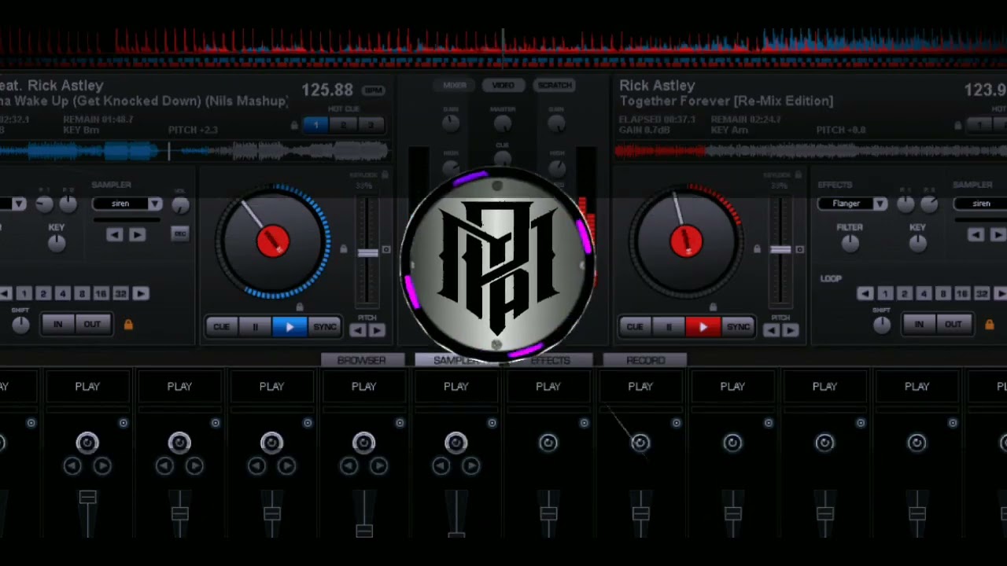
Task: Set 16-beat loop on the right deck
Action: tap(961, 293)
